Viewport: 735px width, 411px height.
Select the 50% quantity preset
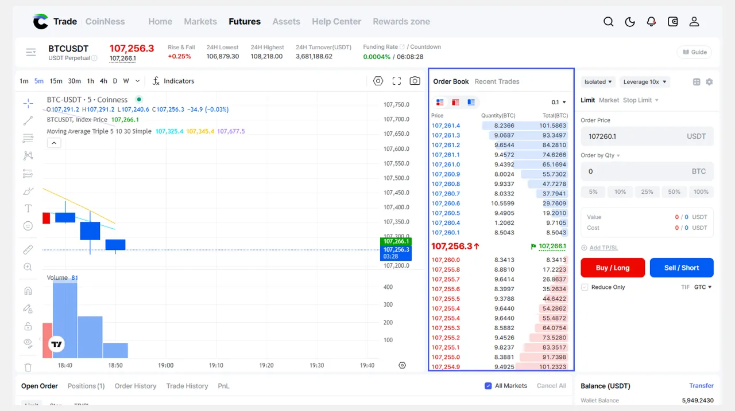674,192
